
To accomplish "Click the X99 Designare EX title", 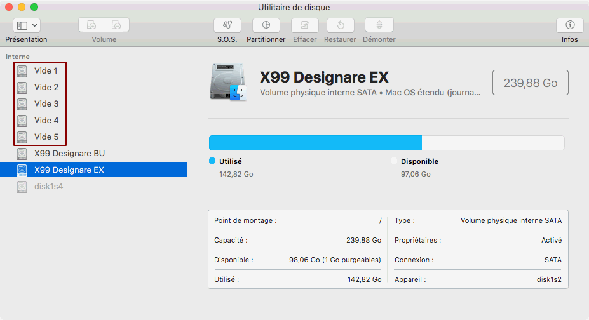I will click(x=324, y=77).
